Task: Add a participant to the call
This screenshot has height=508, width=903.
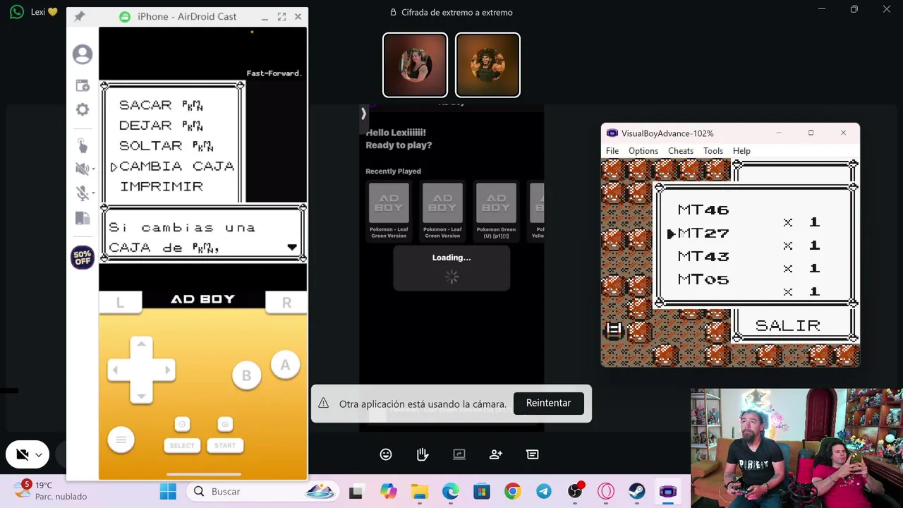Action: 496,454
